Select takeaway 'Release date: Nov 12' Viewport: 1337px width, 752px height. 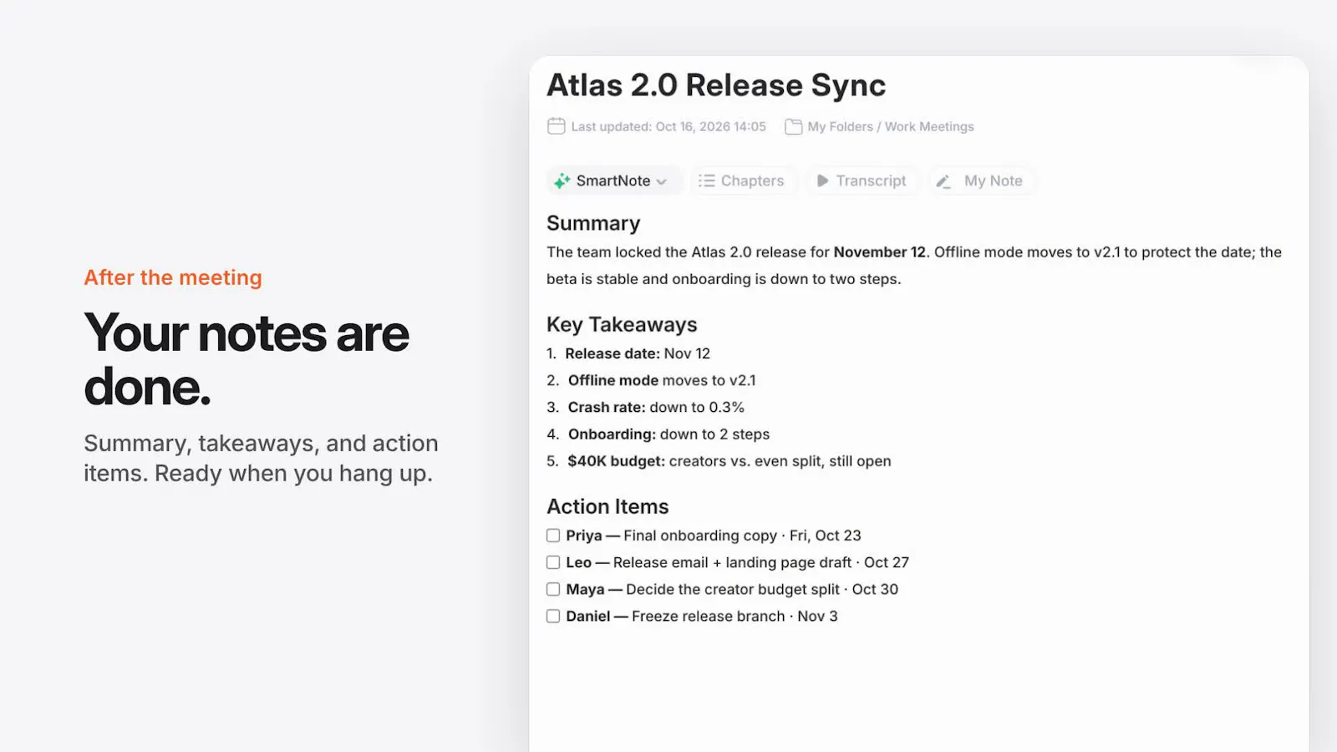(628, 353)
